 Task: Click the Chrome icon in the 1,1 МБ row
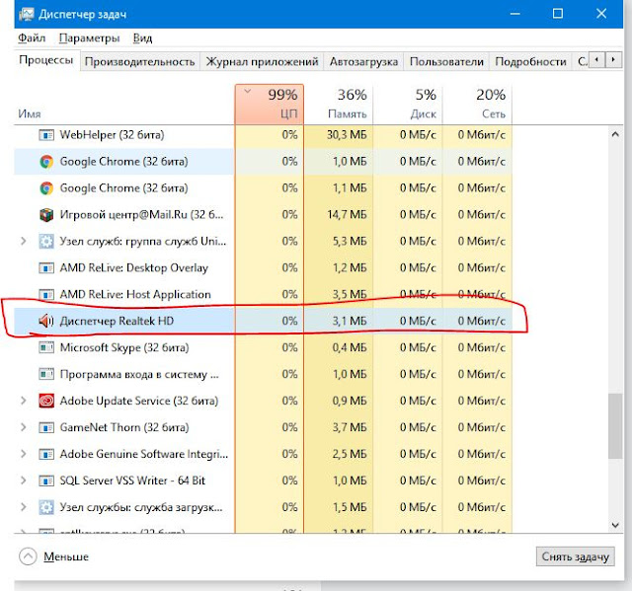point(46,188)
